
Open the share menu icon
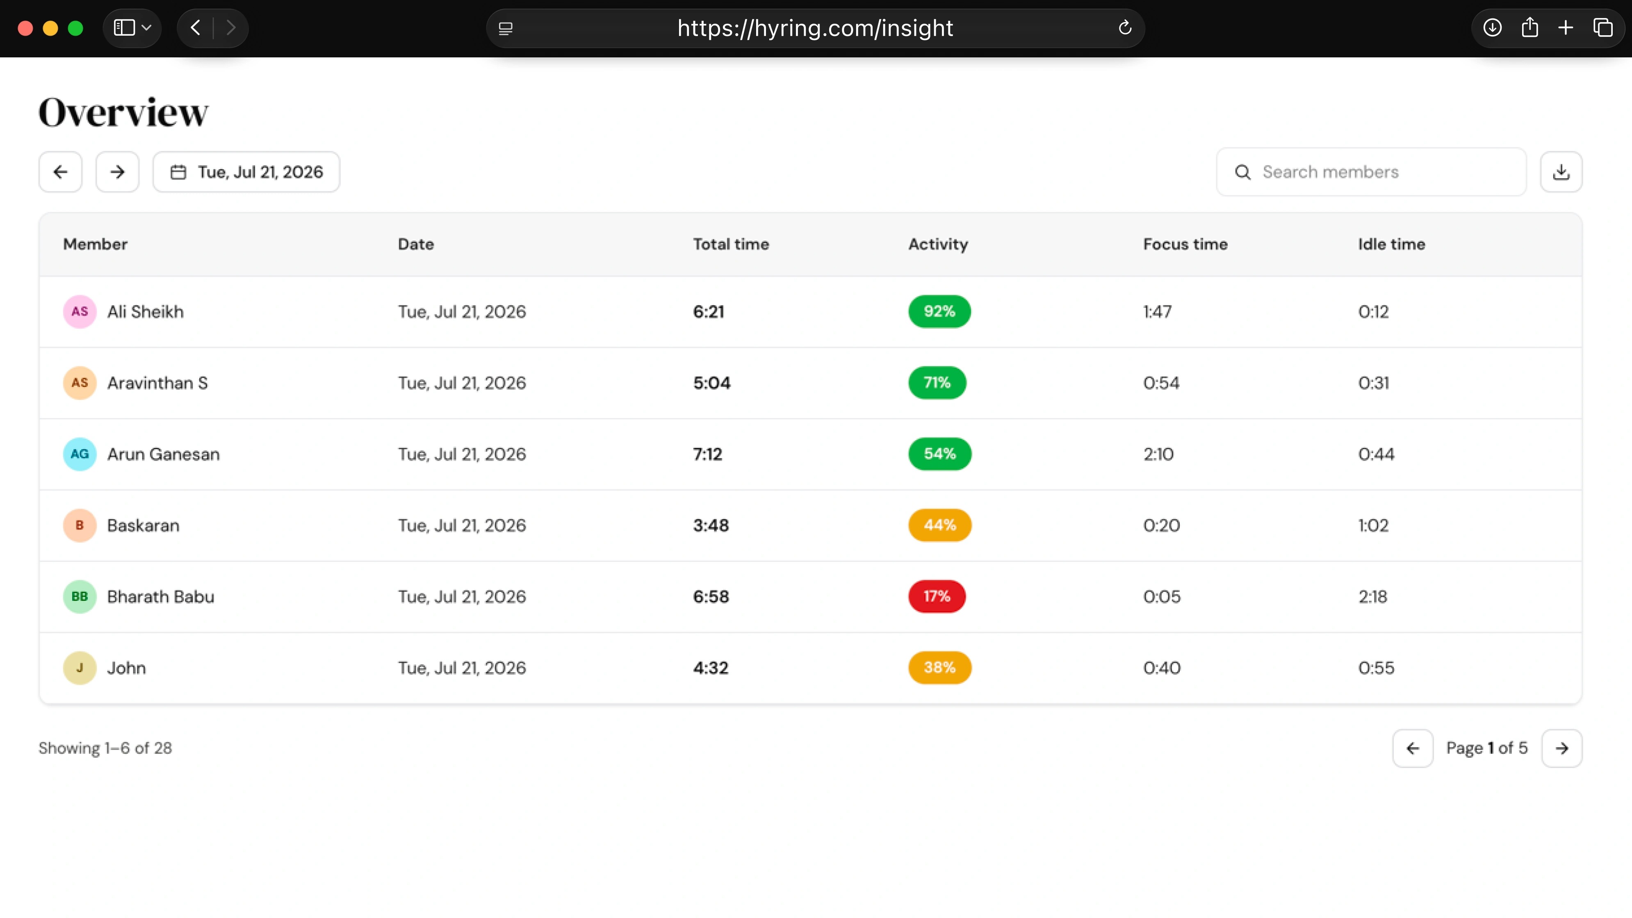click(1529, 28)
